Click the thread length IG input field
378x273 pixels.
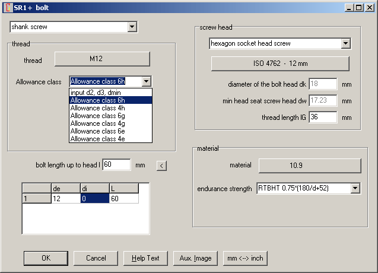322,118
